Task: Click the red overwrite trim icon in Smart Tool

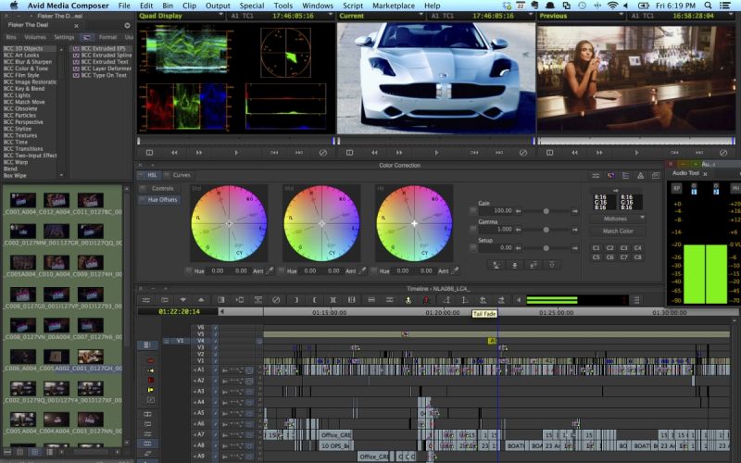Action: pyautogui.click(x=150, y=381)
